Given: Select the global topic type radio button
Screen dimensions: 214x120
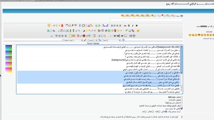Looking at the screenshot, I should (x=145, y=112).
